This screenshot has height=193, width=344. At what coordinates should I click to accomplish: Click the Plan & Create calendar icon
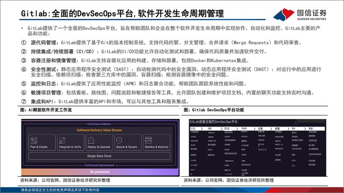coord(34,140)
